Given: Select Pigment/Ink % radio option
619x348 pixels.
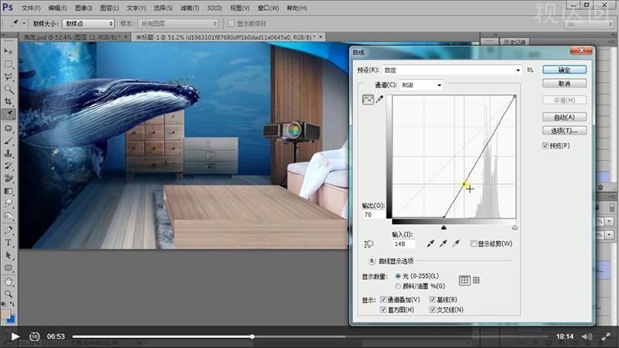Looking at the screenshot, I should [x=398, y=286].
